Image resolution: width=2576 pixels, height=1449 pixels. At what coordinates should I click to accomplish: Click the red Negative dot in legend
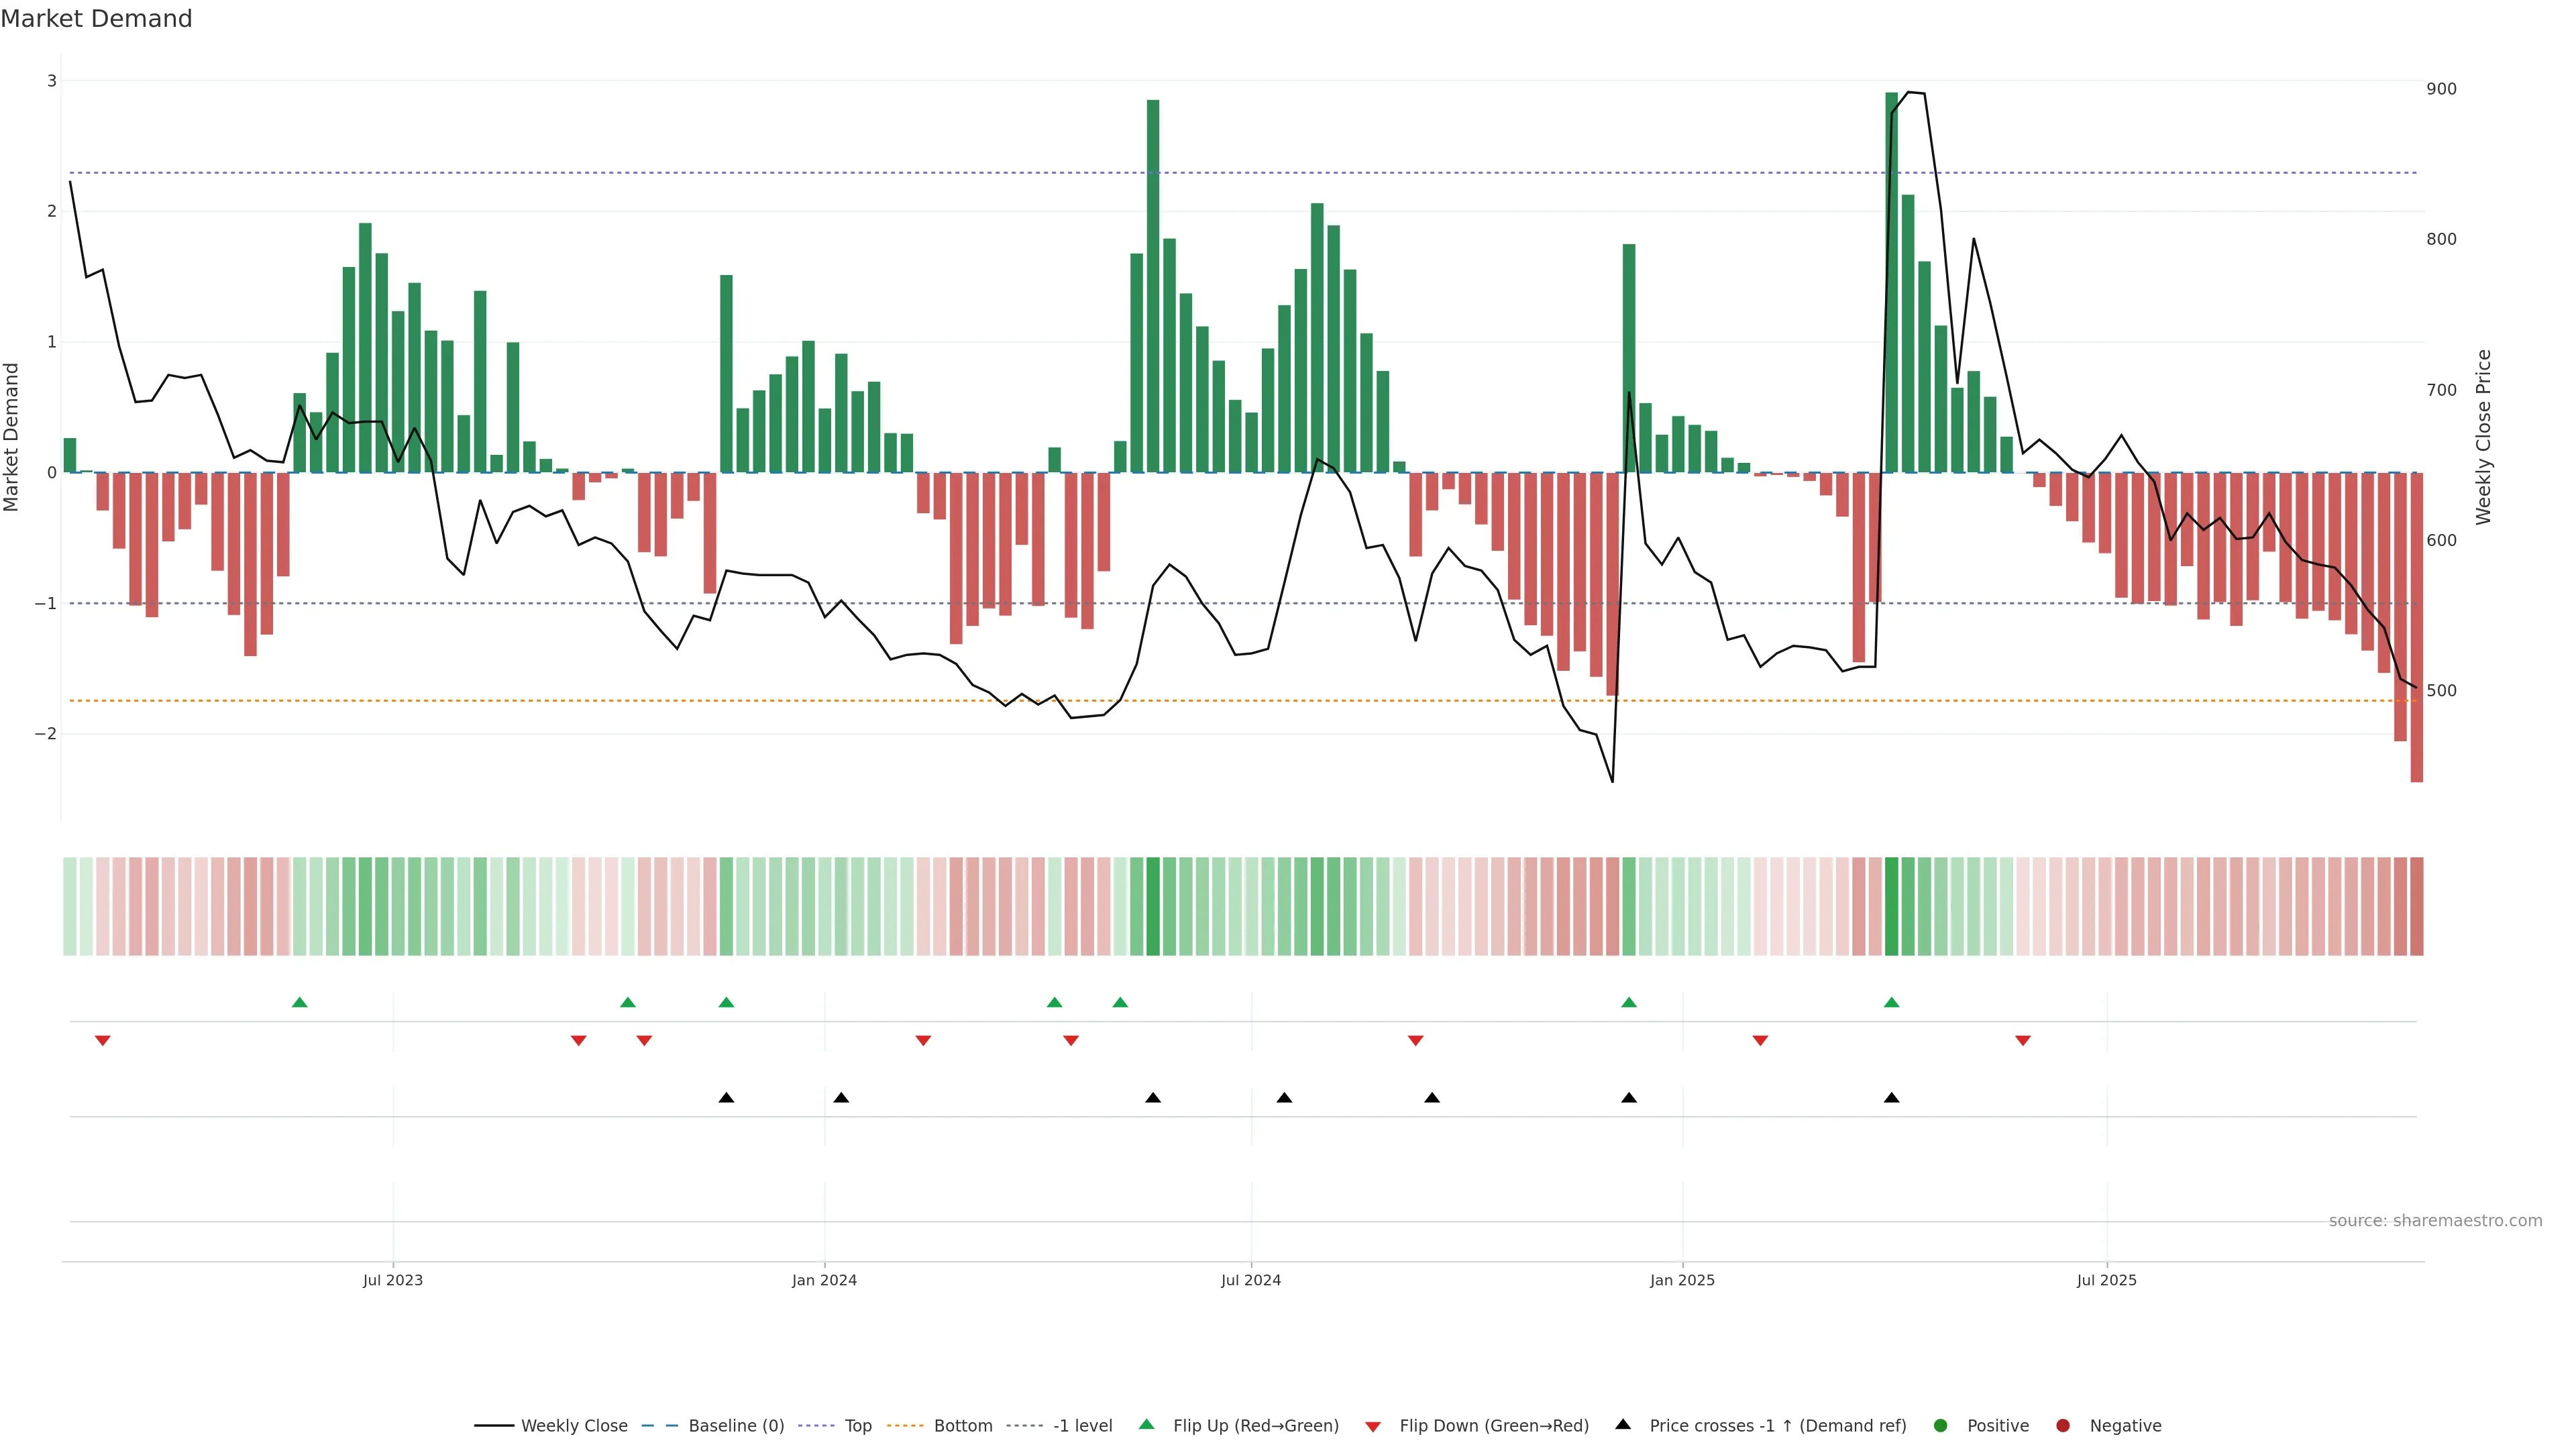coord(2063,1426)
